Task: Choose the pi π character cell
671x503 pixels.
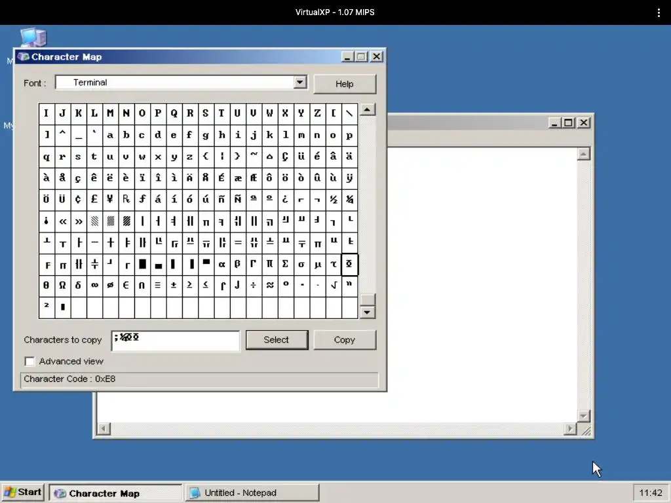Action: click(269, 264)
